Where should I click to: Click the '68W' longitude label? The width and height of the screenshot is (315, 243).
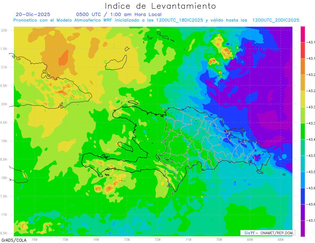coord(280,240)
